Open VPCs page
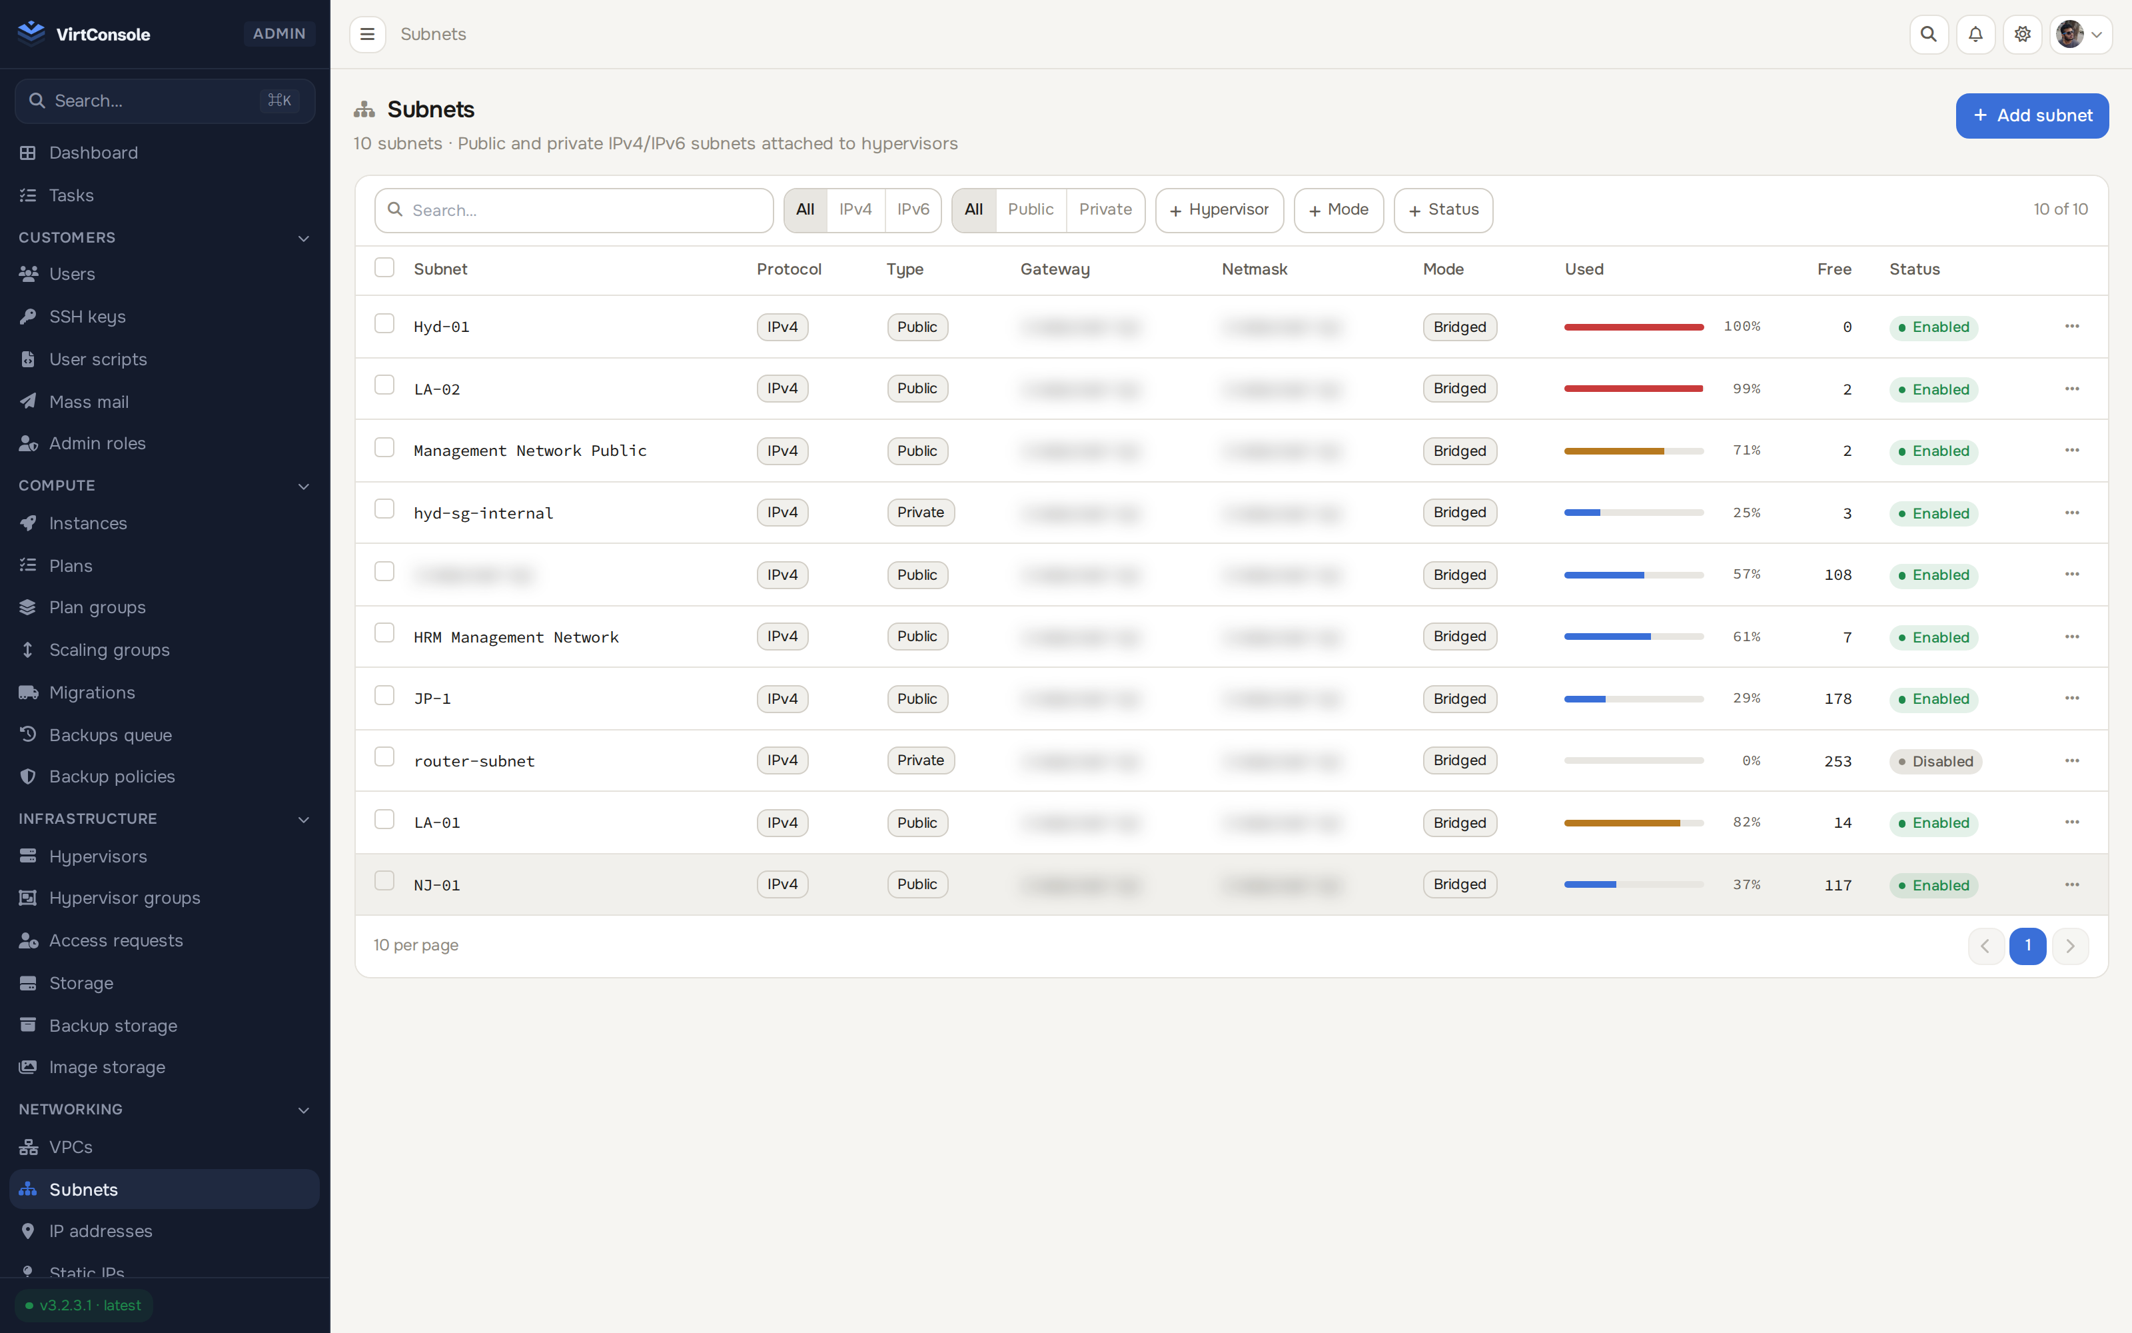The image size is (2132, 1333). coord(165,1147)
